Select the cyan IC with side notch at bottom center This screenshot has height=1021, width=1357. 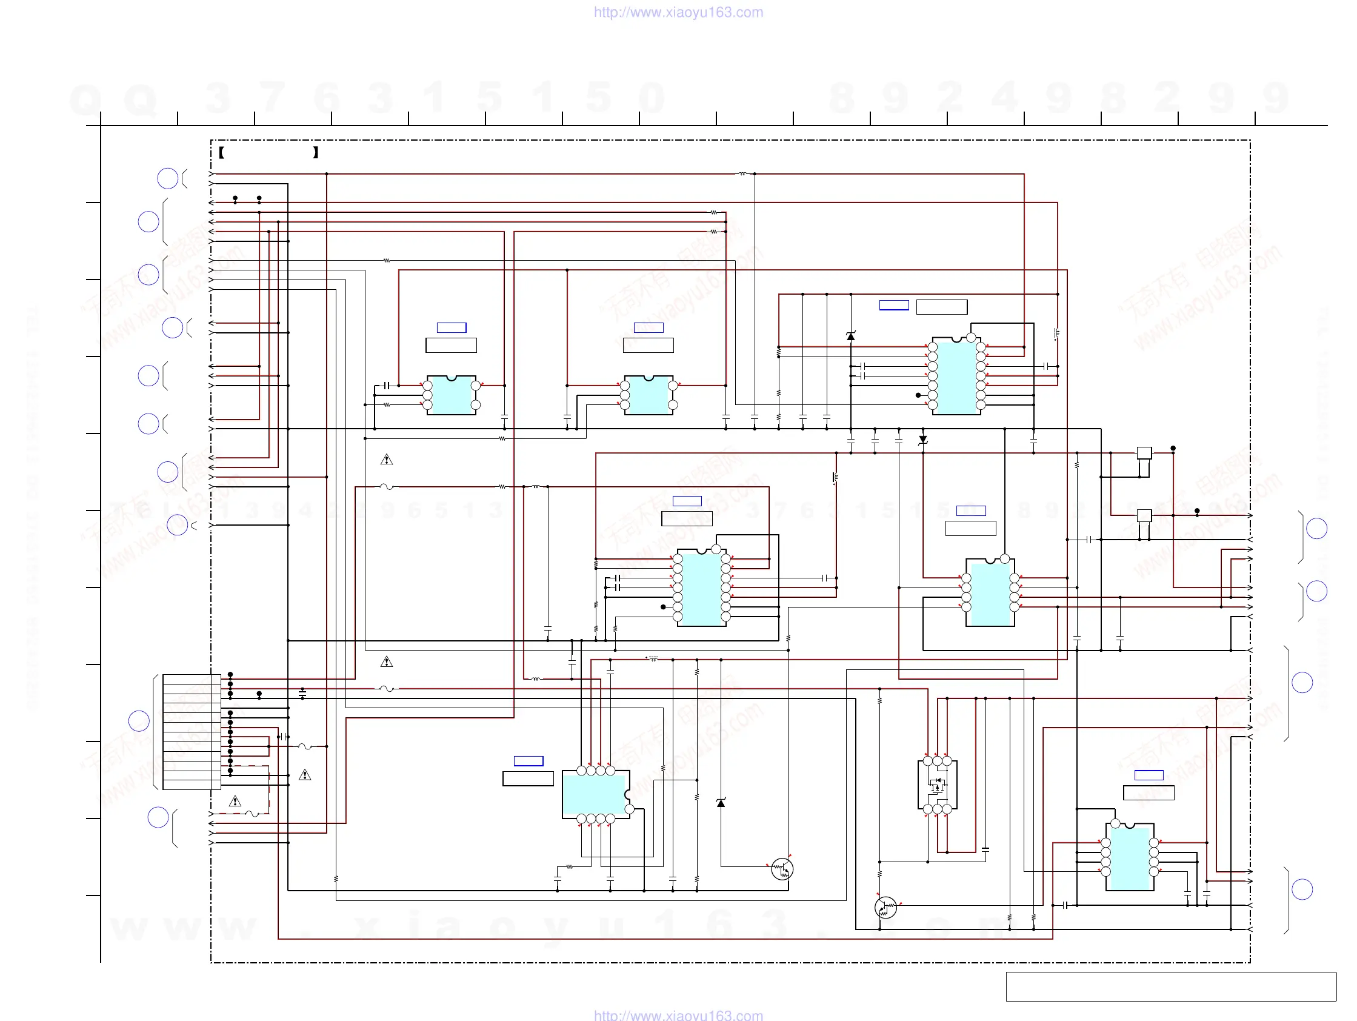(x=594, y=795)
